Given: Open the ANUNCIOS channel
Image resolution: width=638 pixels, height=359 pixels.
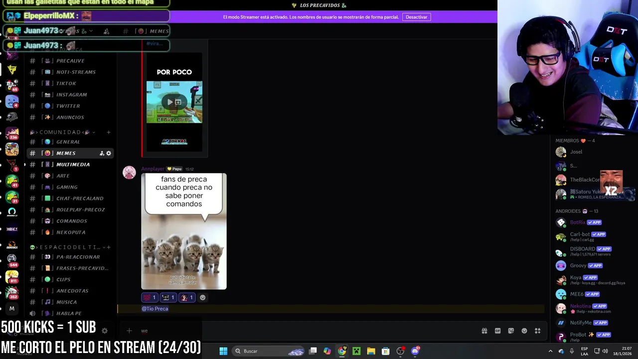Looking at the screenshot, I should 70,117.
